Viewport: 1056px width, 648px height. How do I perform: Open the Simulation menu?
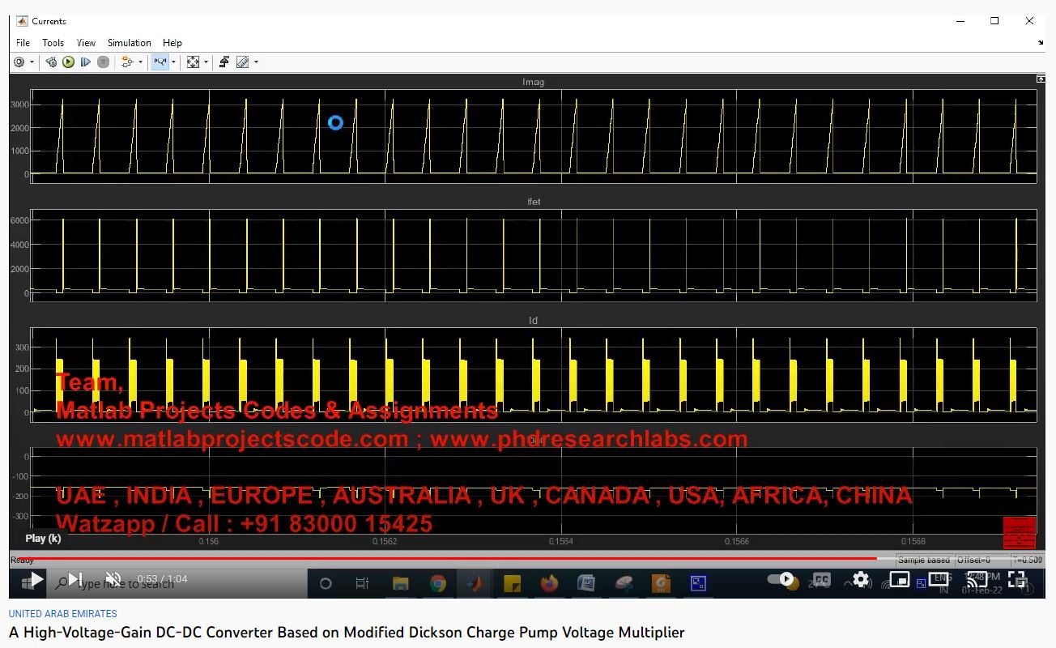129,43
